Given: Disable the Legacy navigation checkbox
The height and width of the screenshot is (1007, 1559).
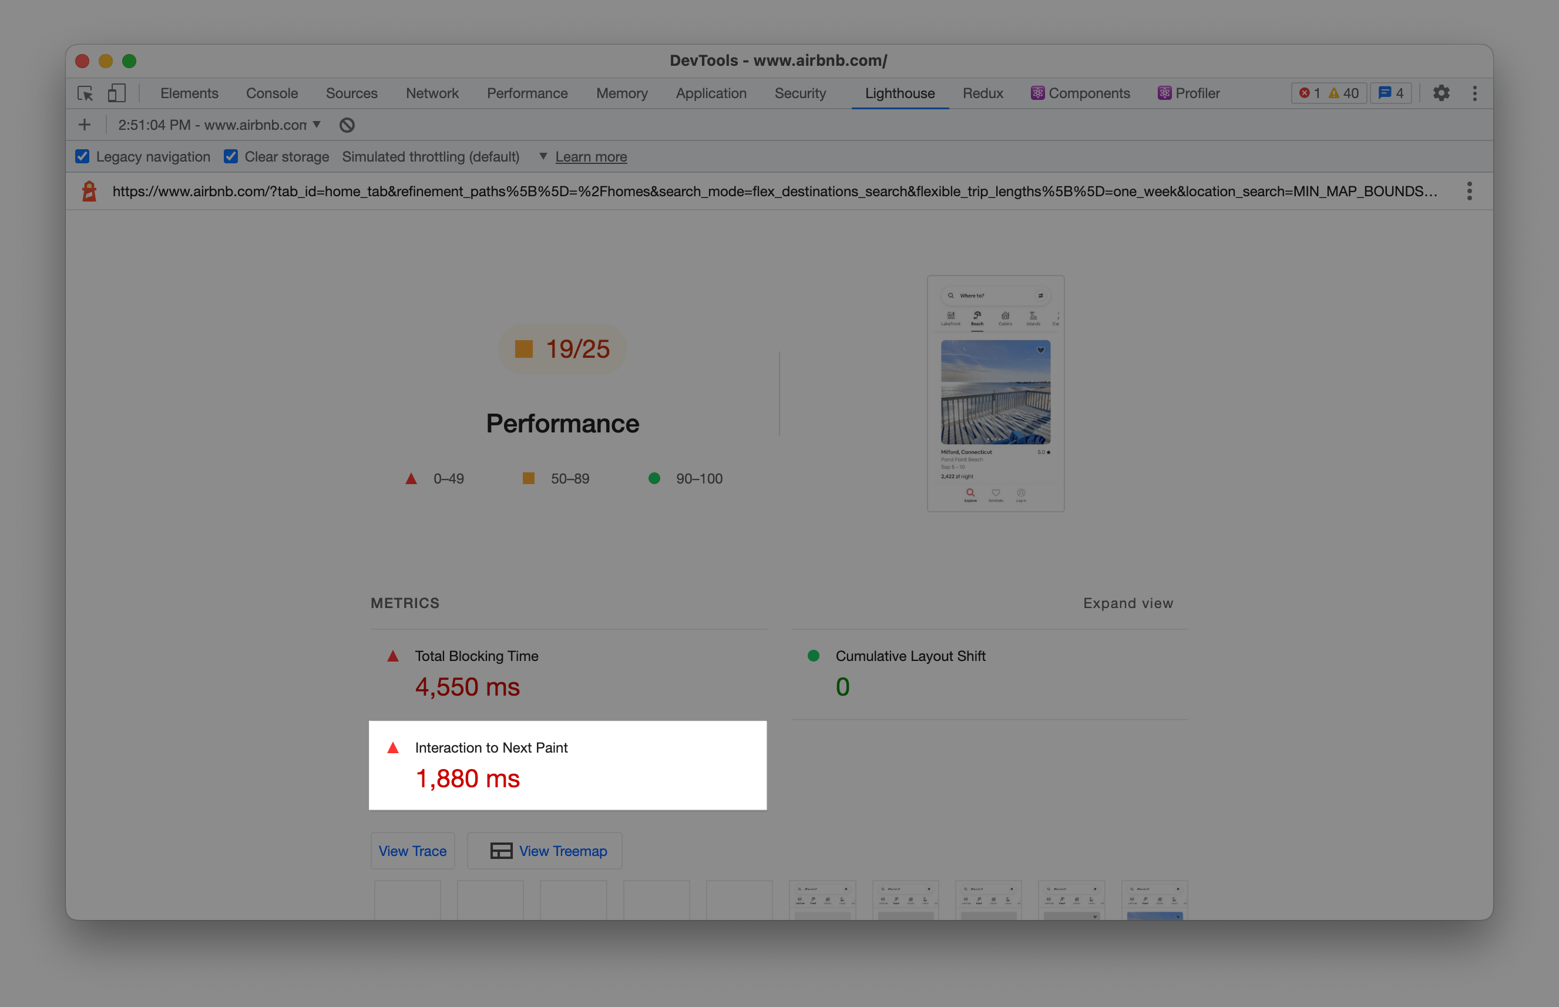Looking at the screenshot, I should coord(82,156).
